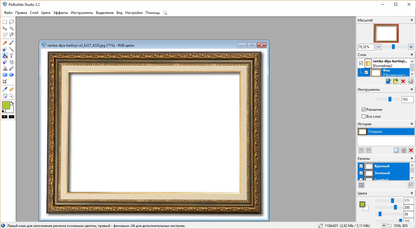
Task: Activate the Eyedropper color picker tool
Action: [x=5, y=89]
